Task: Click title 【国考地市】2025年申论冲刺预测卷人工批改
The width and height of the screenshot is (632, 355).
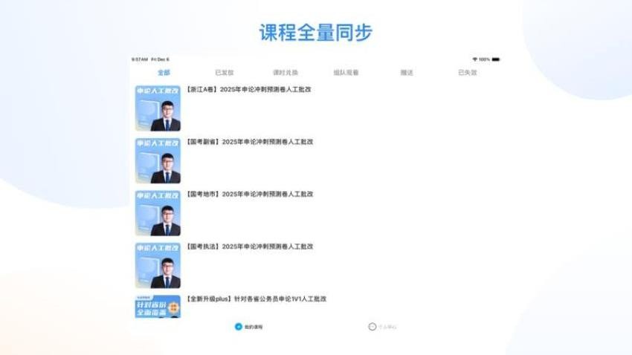Action: tap(250, 194)
